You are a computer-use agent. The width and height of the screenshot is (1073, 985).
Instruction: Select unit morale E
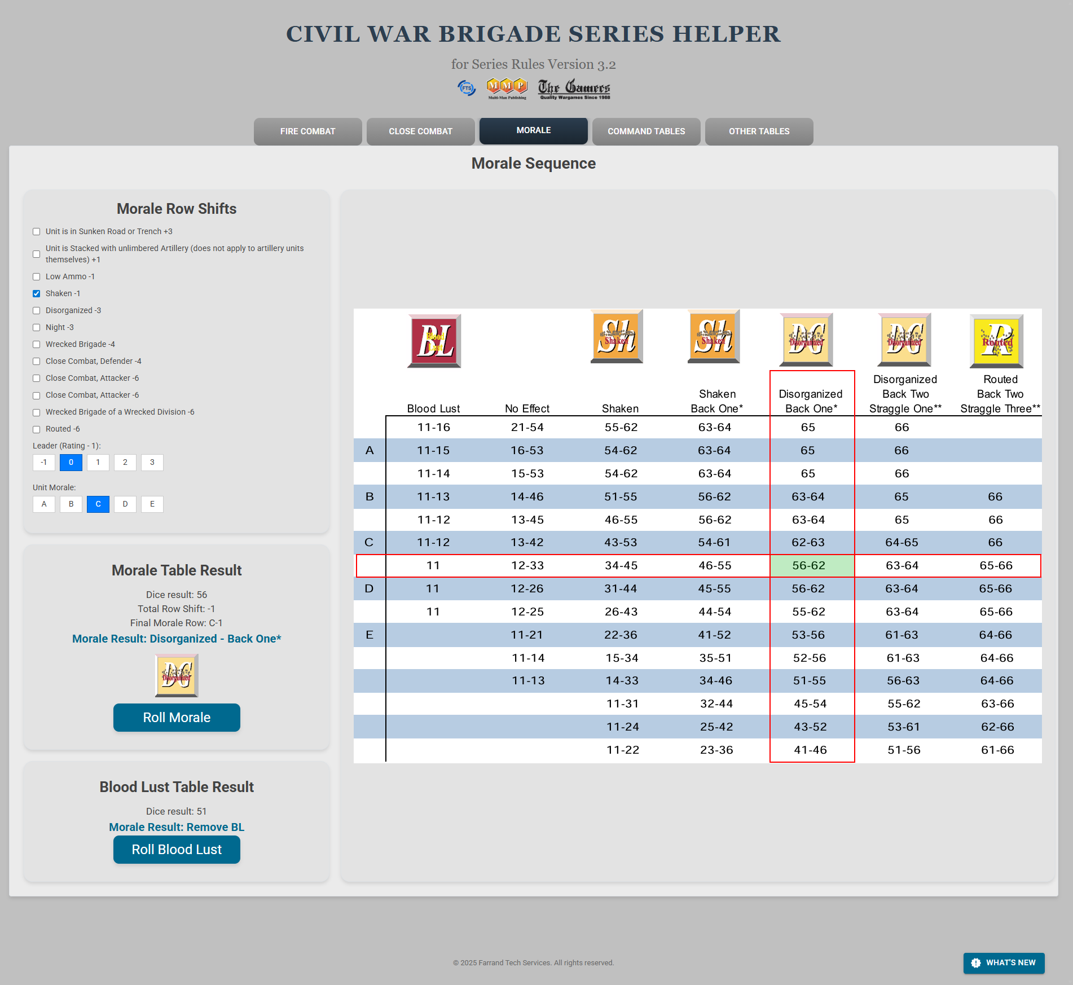click(x=152, y=504)
